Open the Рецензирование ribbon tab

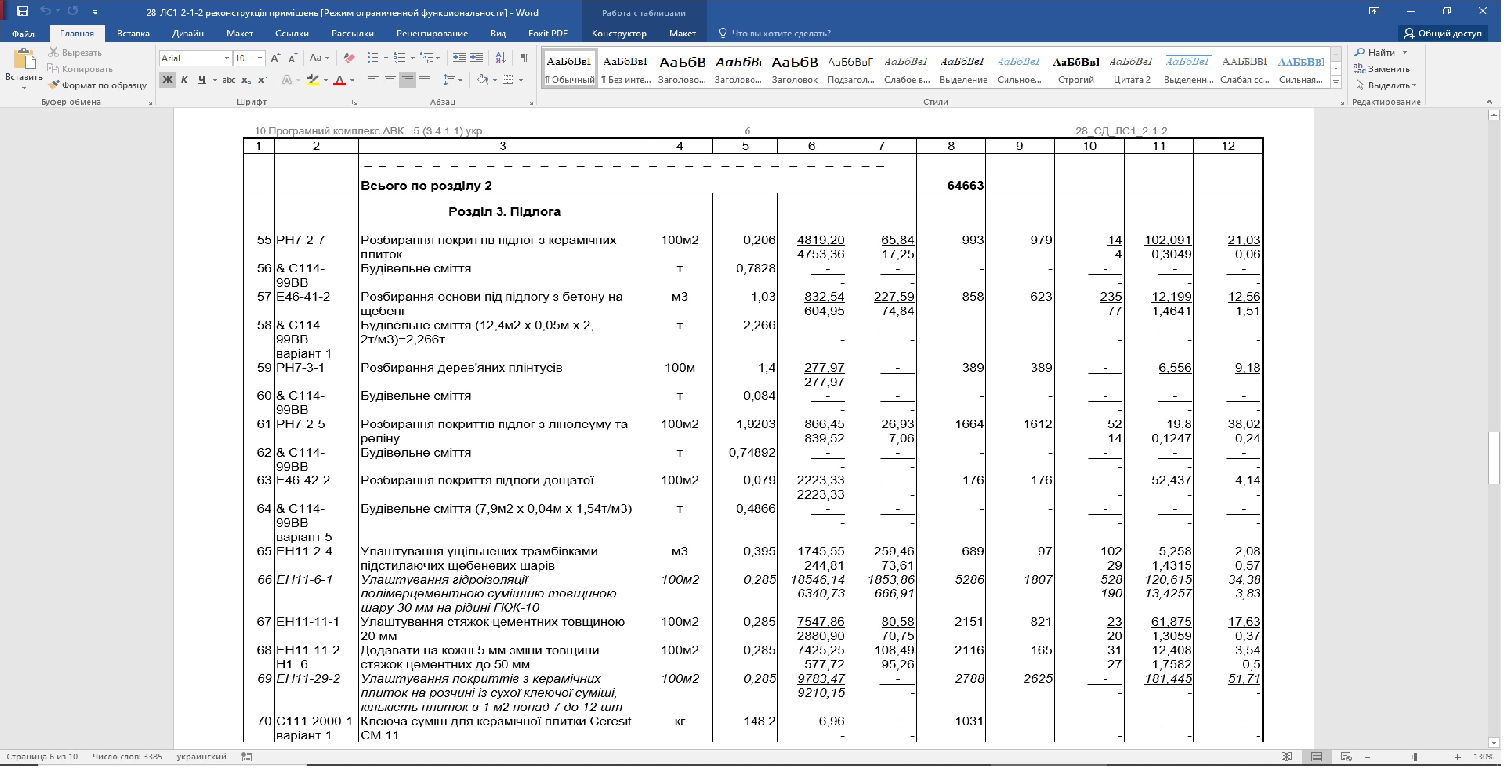coord(432,33)
